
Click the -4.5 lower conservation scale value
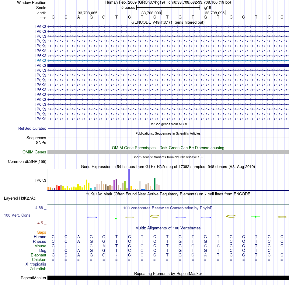tap(40, 223)
